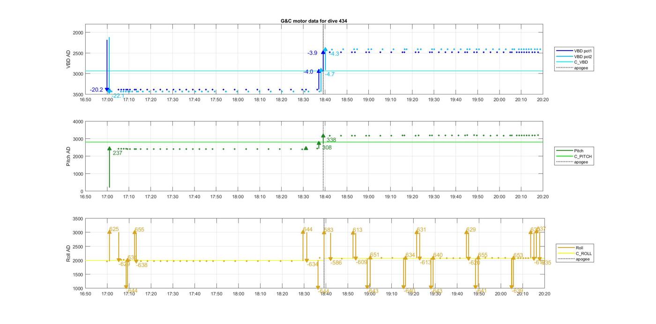Viewport: 656px width, 324px height.
Task: Click the 17:30 tick under the Roll plot
Action: coord(172,294)
